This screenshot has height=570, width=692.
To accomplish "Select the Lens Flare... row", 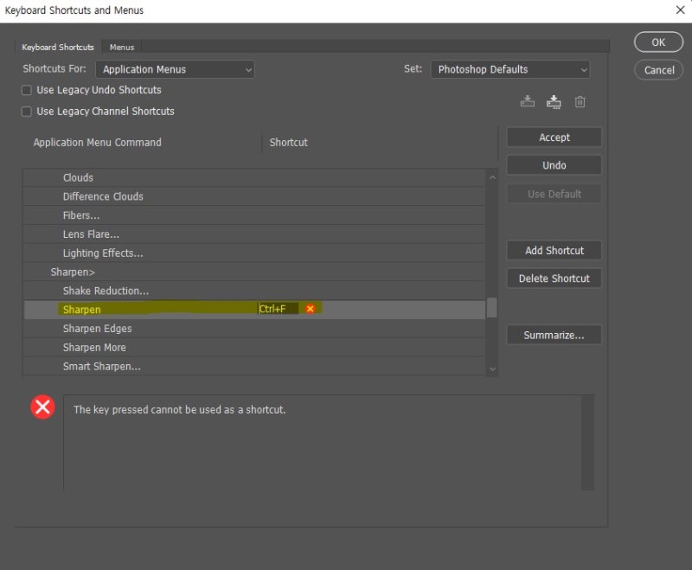I will tap(253, 234).
